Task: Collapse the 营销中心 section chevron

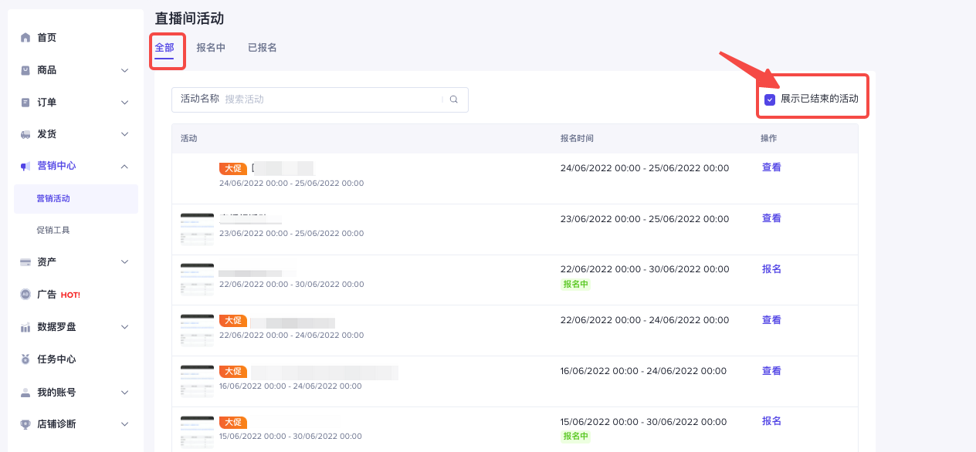Action: tap(125, 166)
